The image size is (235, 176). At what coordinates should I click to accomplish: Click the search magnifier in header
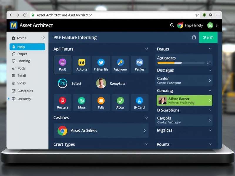(x=172, y=26)
